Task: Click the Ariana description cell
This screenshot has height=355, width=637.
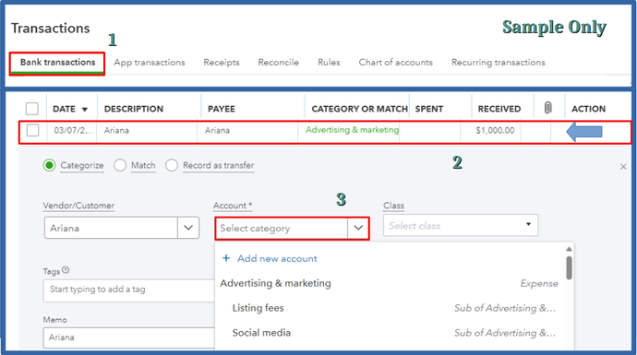Action: 116,130
